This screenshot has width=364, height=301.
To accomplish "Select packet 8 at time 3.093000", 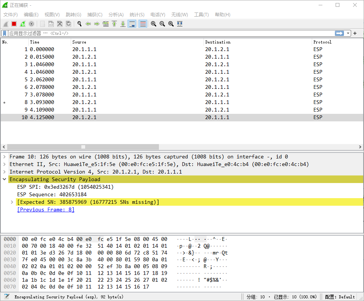I will pos(182,102).
